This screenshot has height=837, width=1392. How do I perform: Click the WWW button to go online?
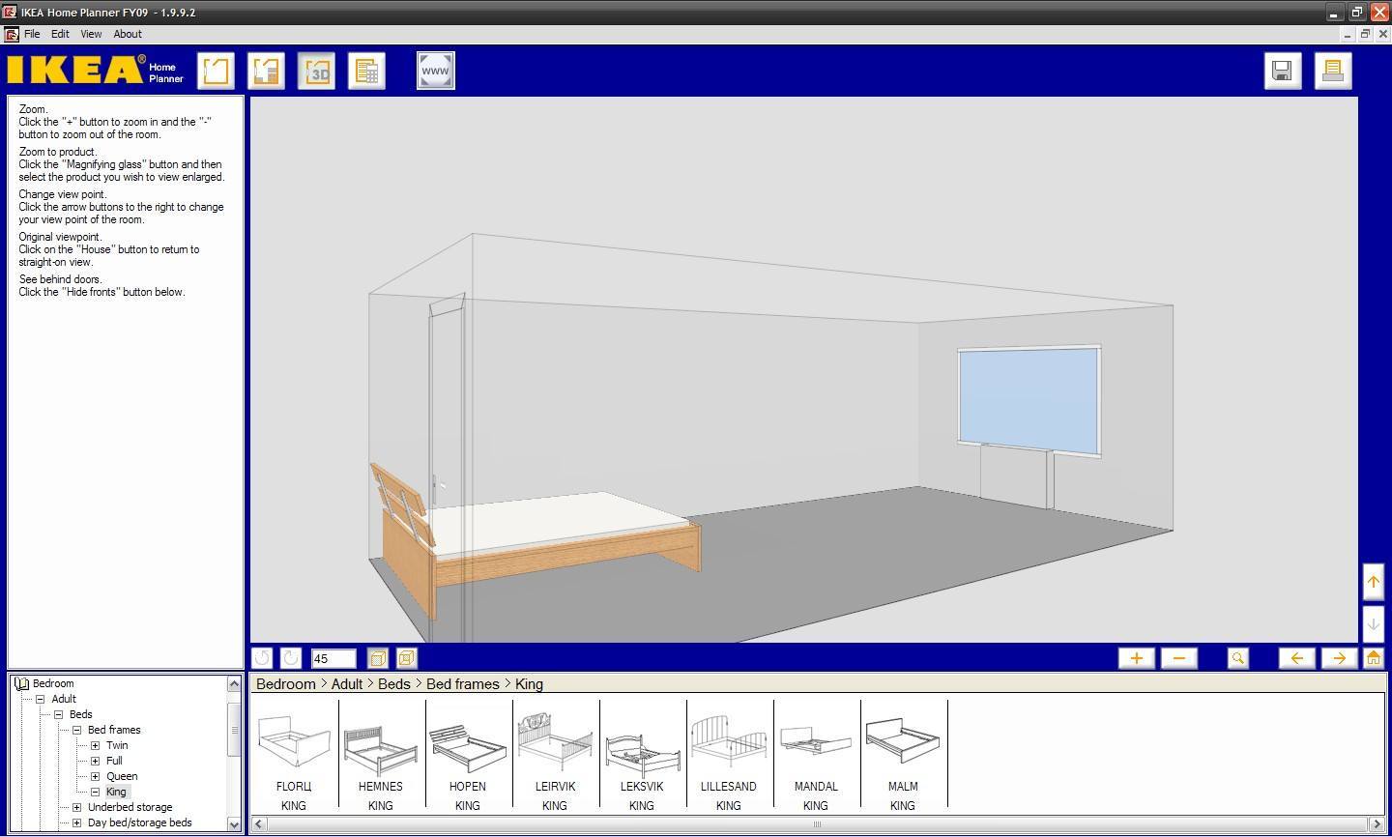tap(435, 70)
